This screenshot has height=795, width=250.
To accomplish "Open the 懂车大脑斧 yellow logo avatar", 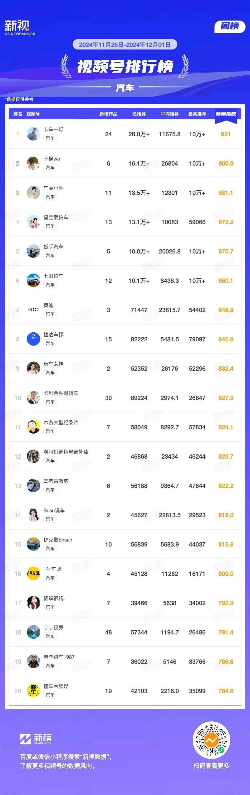I will [x=33, y=691].
